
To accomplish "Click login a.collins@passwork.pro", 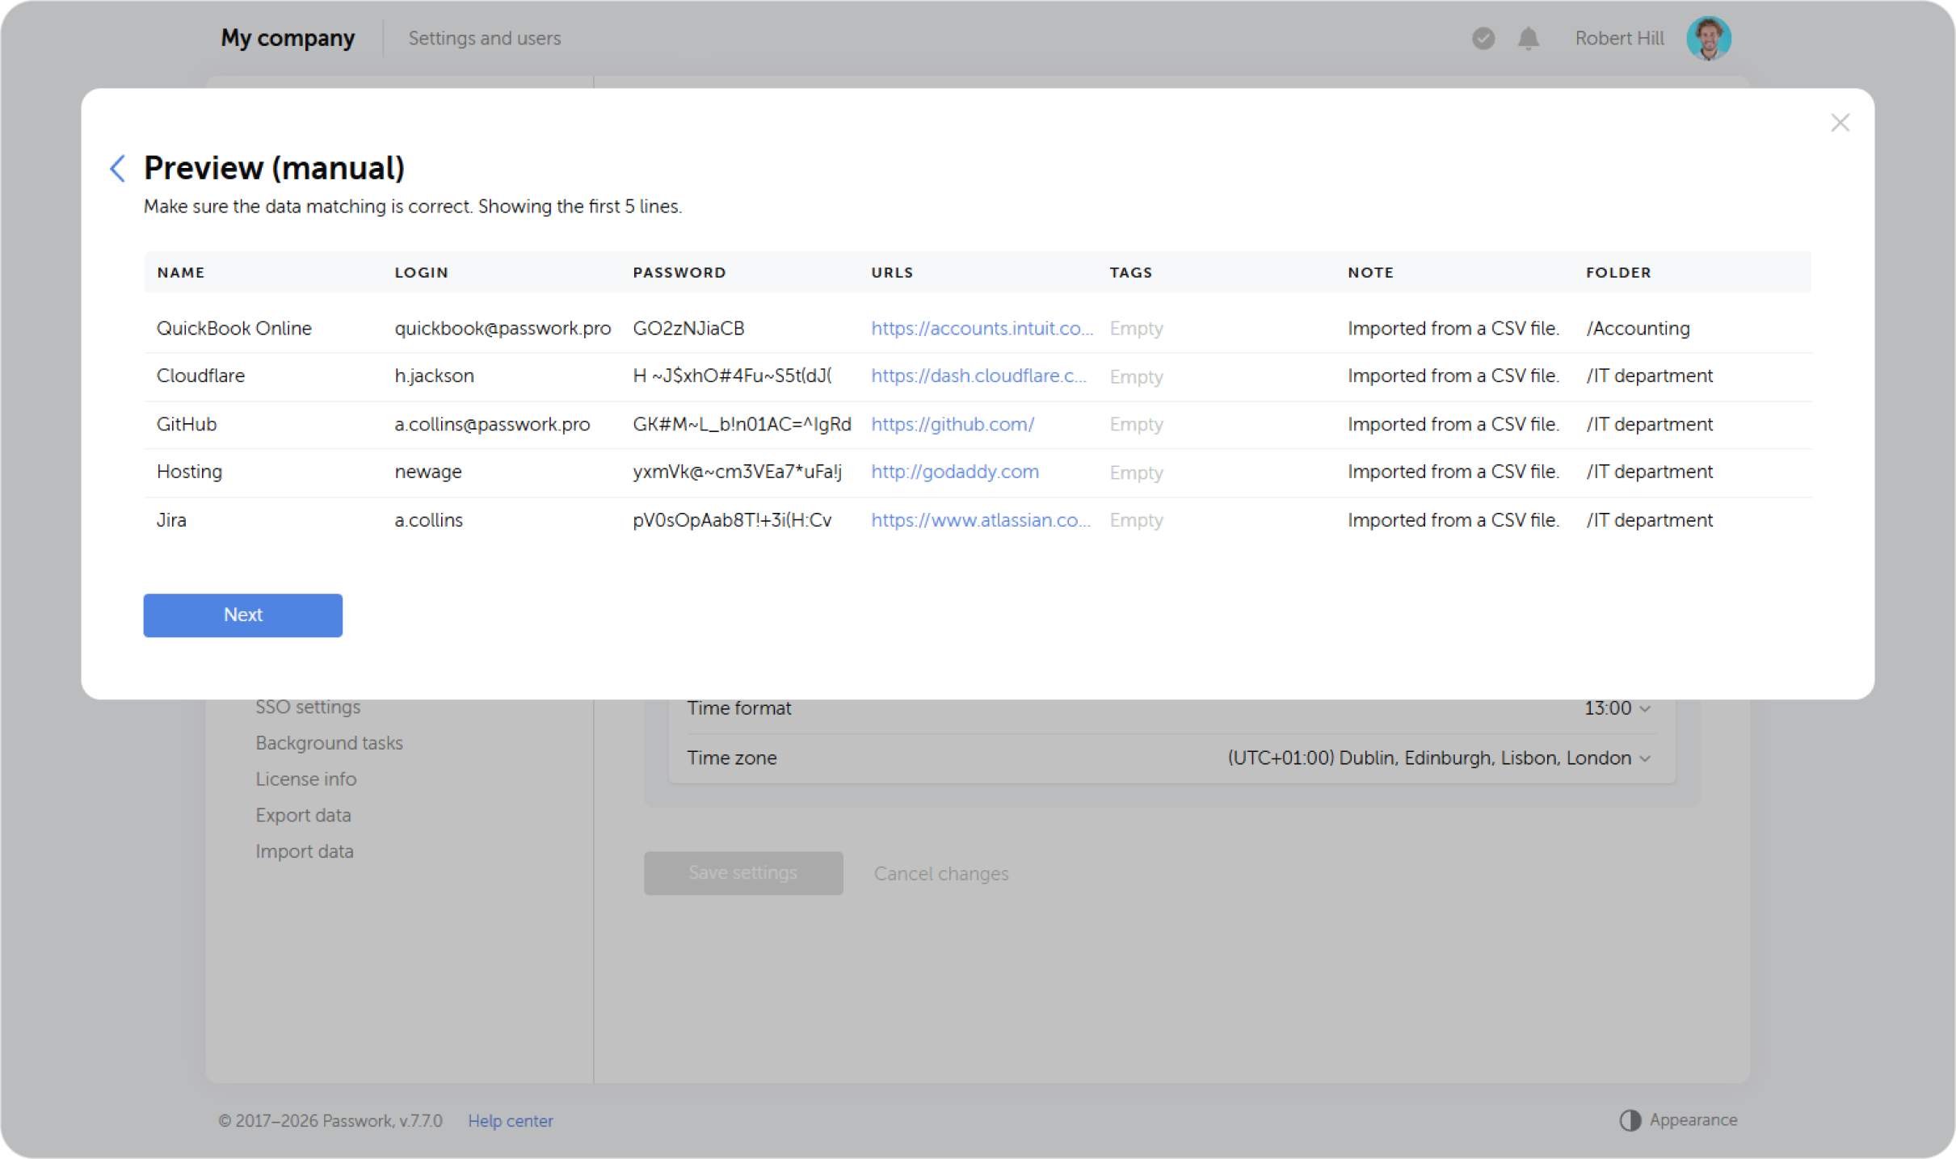I will pyautogui.click(x=491, y=424).
